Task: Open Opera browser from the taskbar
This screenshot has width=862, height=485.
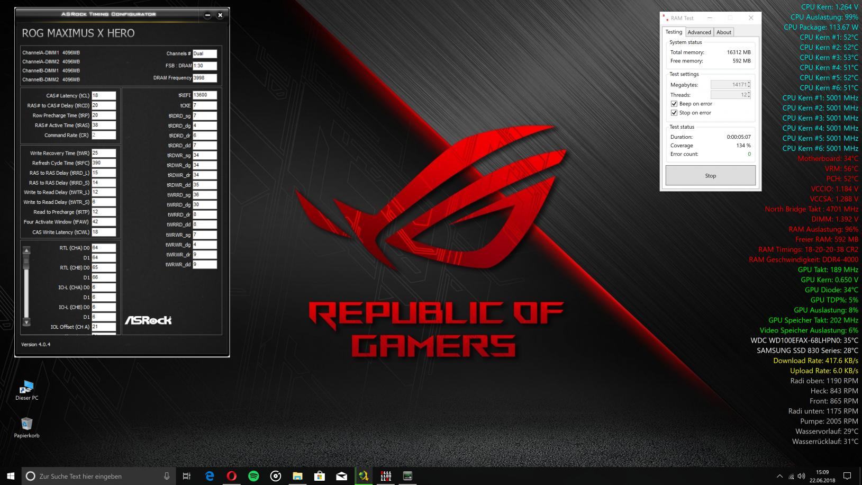Action: pos(231,476)
